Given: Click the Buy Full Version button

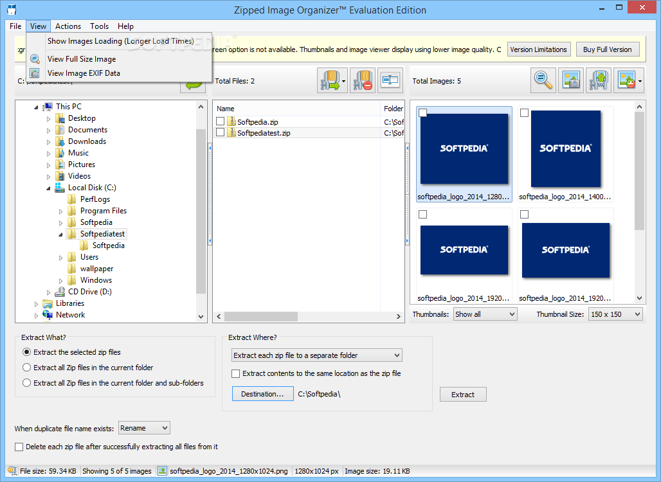Looking at the screenshot, I should 607,49.
